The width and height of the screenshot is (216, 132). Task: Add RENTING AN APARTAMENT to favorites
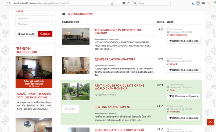(x=184, y=118)
